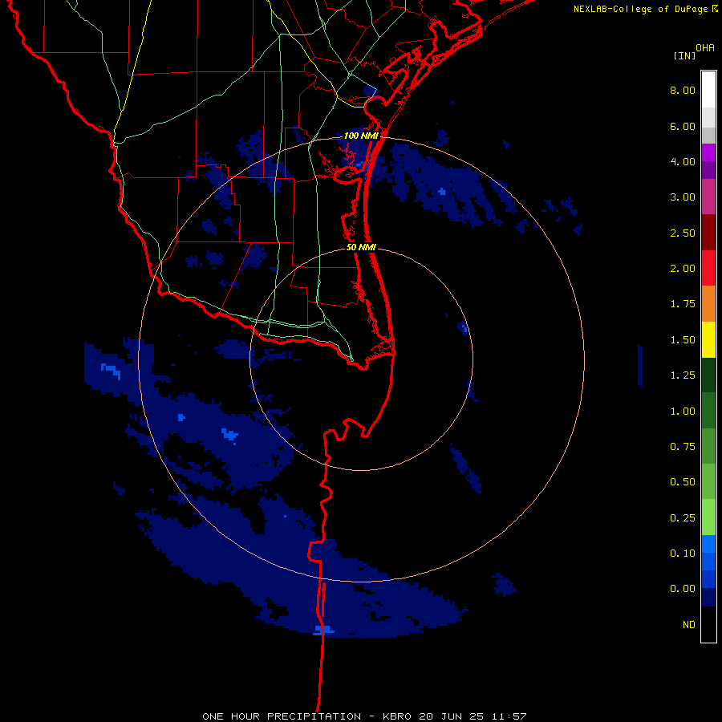This screenshot has height=722, width=722.
Task: Pick the bright purple swatch near 4.00
Action: [708, 152]
